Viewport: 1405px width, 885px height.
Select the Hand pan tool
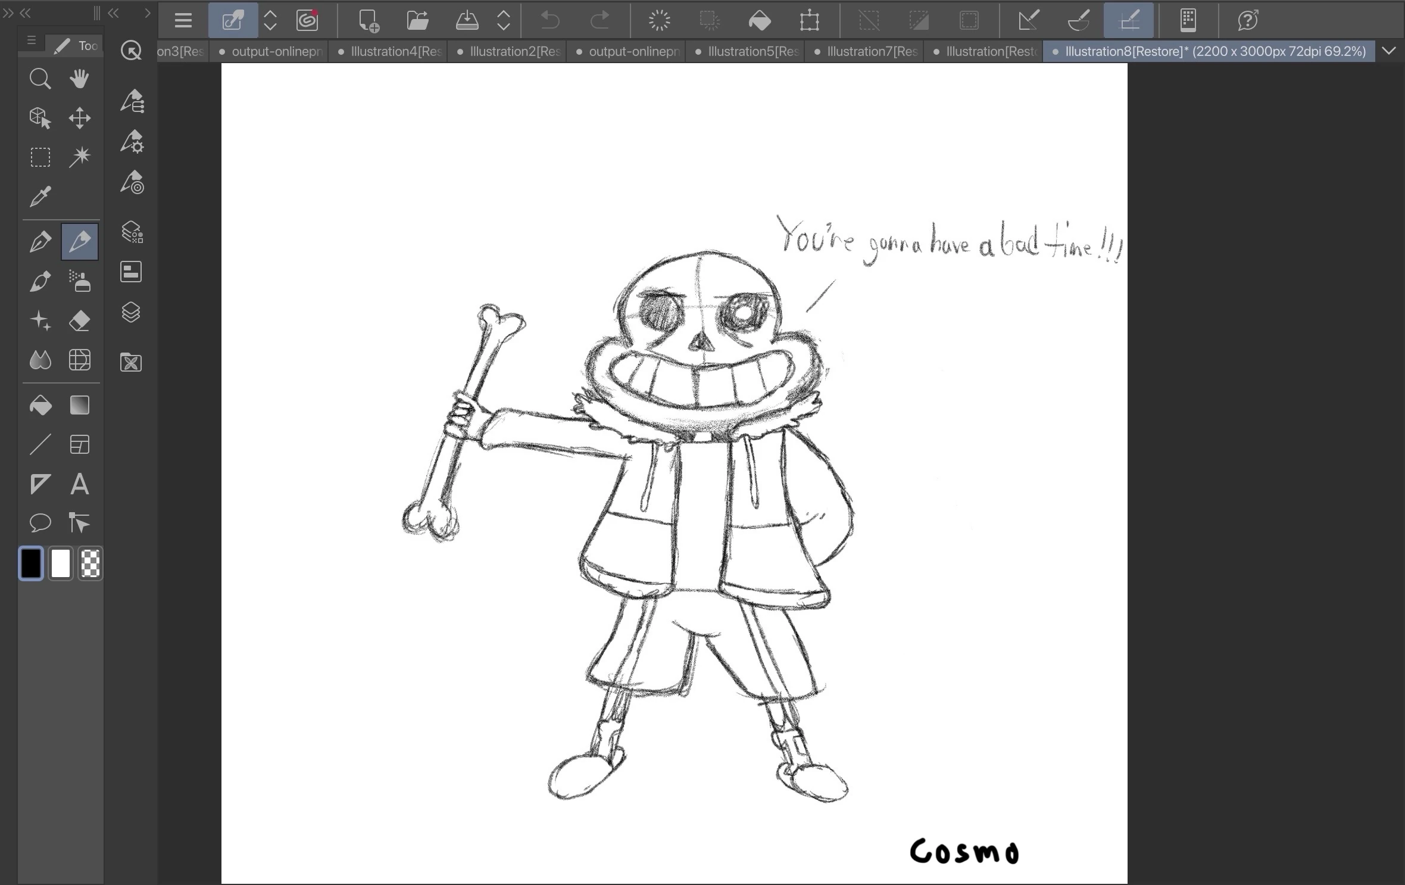(79, 78)
